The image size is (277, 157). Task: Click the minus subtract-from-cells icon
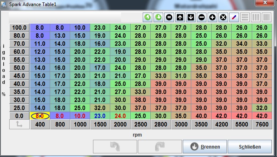tap(201, 17)
